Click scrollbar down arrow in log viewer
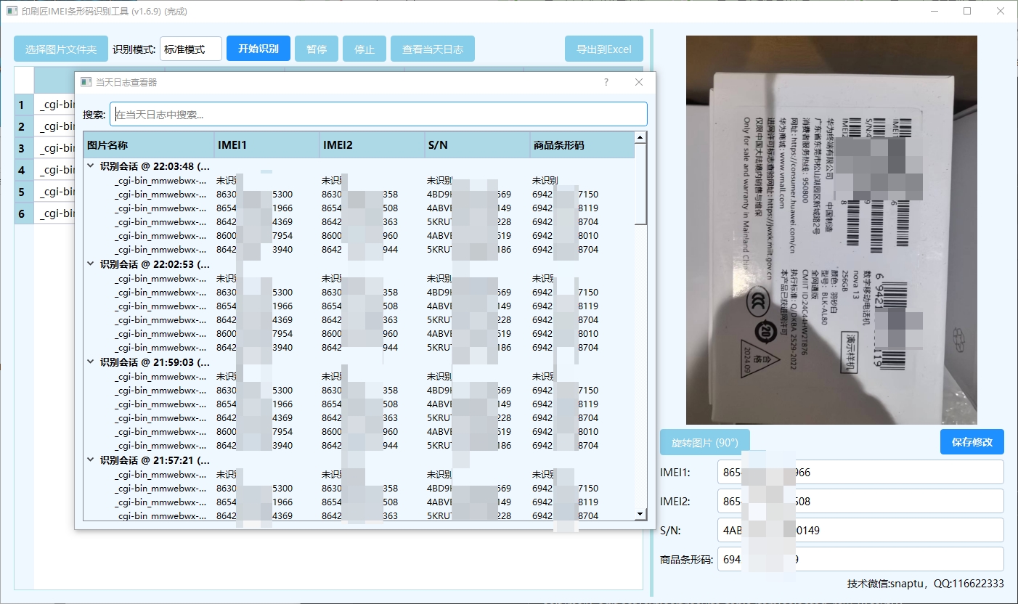This screenshot has height=604, width=1018. click(640, 514)
